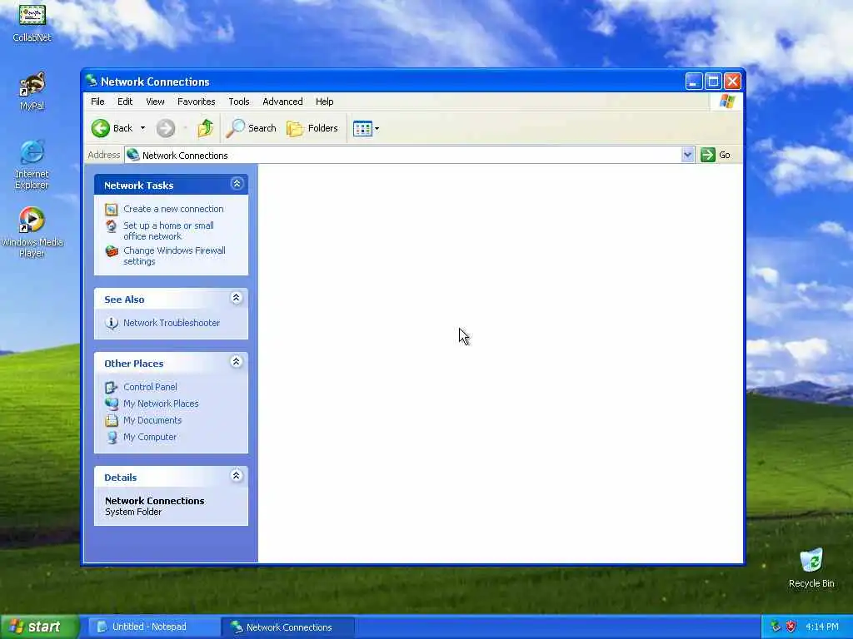Open the Network Troubleshooter link

pyautogui.click(x=172, y=324)
